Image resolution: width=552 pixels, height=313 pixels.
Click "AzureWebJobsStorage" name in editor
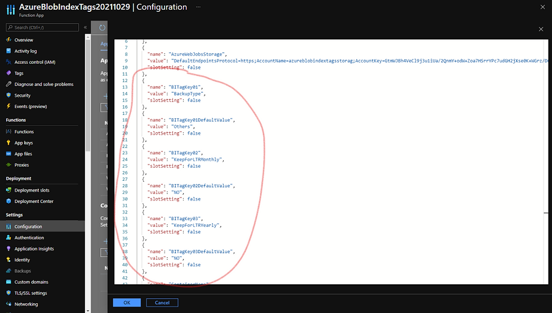pyautogui.click(x=197, y=54)
